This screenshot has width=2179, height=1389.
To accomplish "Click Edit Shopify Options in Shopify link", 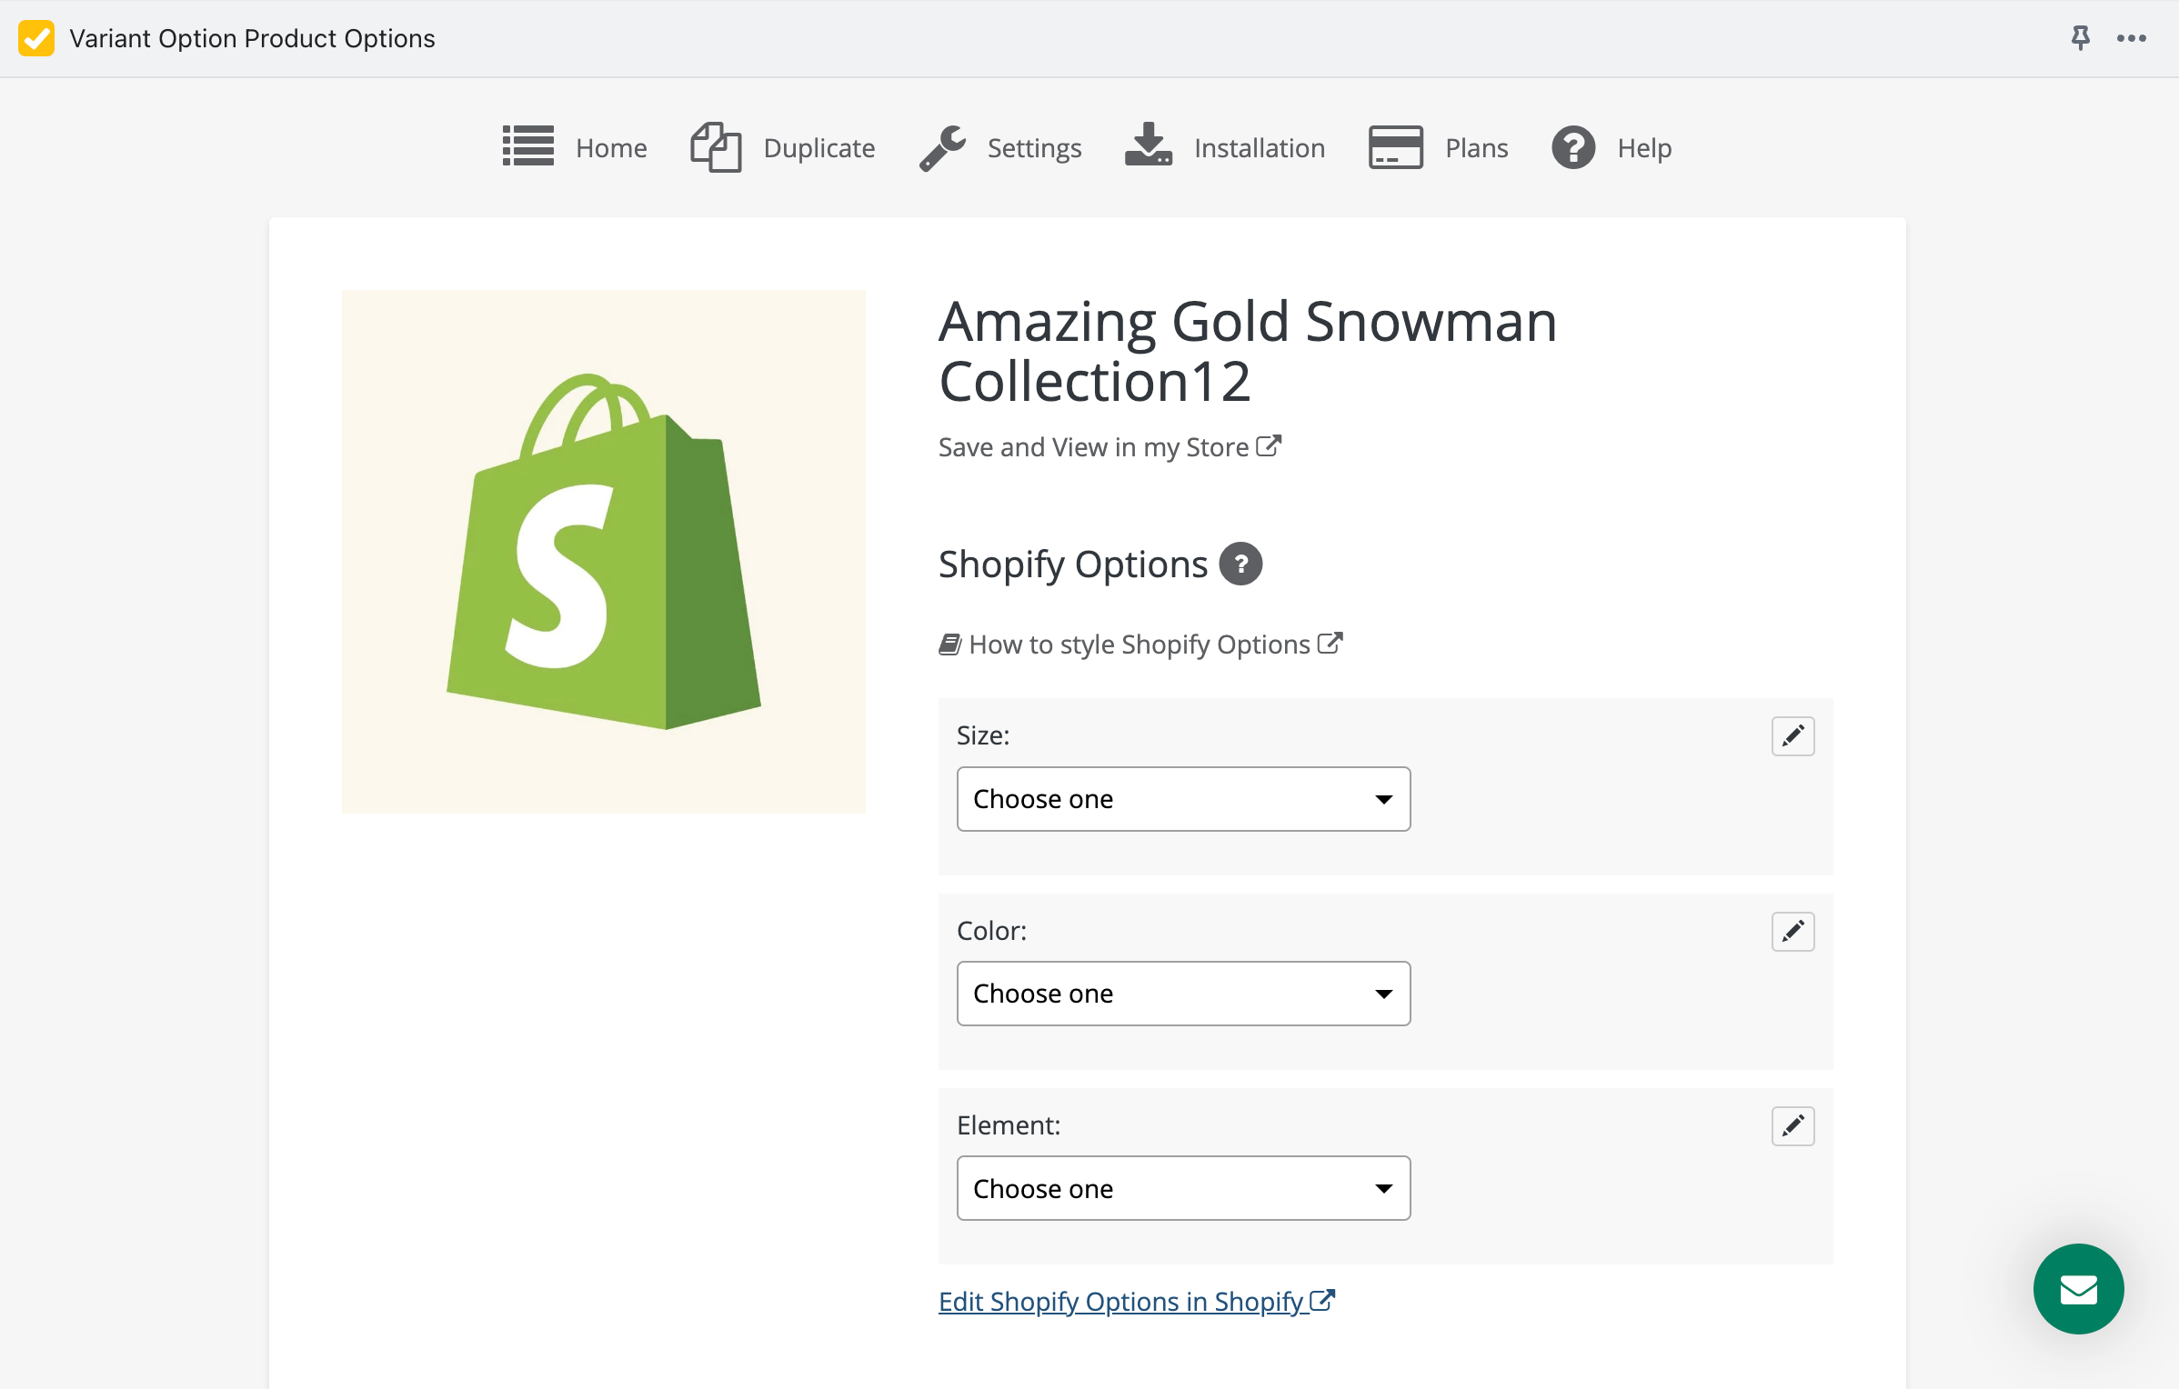I will click(x=1134, y=1300).
